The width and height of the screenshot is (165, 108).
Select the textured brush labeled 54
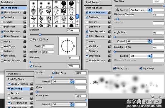[64, 12]
